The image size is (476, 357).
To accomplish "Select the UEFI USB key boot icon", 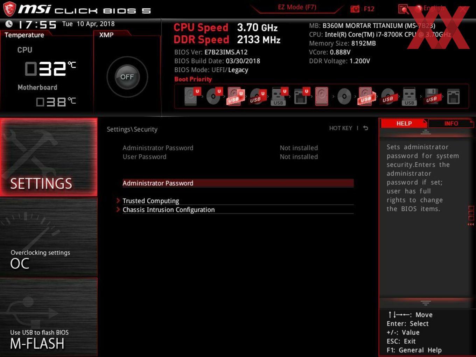I will pos(279,96).
